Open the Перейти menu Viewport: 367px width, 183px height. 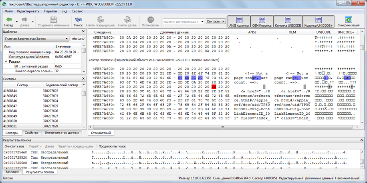point(50,11)
